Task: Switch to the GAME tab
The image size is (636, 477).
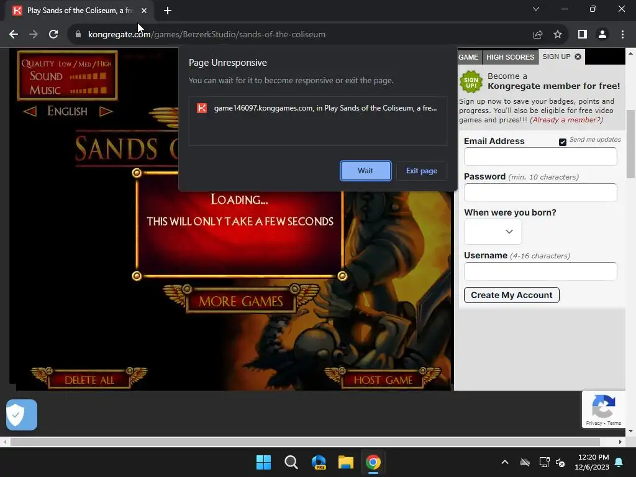Action: pyautogui.click(x=468, y=57)
